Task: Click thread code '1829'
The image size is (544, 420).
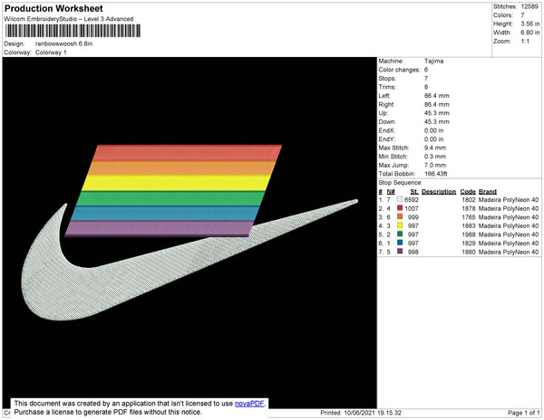Action: pyautogui.click(x=469, y=243)
